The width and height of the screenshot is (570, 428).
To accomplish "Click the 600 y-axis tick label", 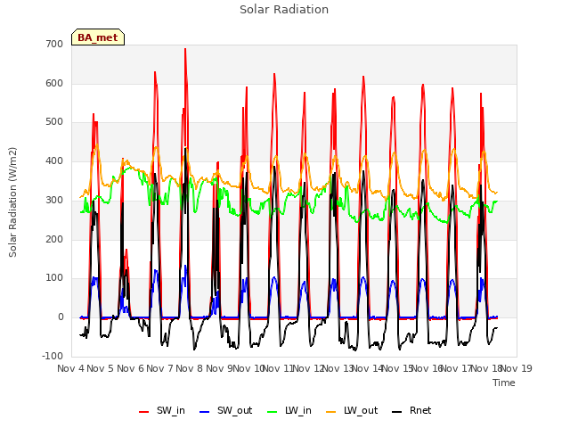I will click(54, 83).
